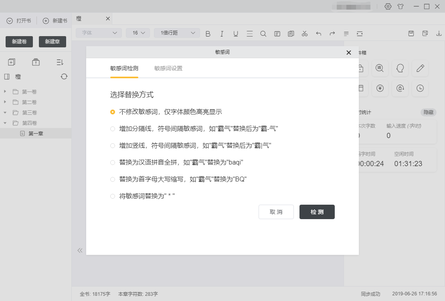Click the ¥ earnings icon in side panel
445x301 pixels.
(x=380, y=88)
